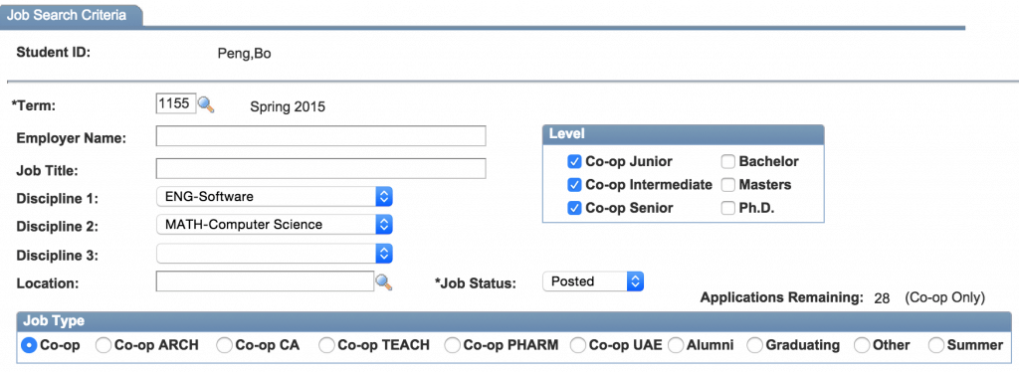
Task: Click the Location lookup magnifier icon
Action: pos(385,281)
